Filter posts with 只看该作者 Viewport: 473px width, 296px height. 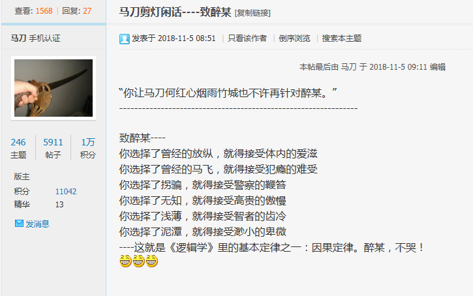(x=247, y=38)
